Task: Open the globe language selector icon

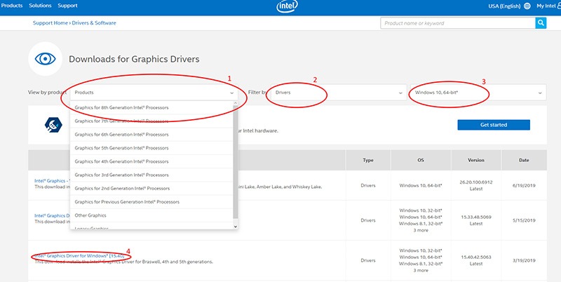Action: pyautogui.click(x=527, y=6)
